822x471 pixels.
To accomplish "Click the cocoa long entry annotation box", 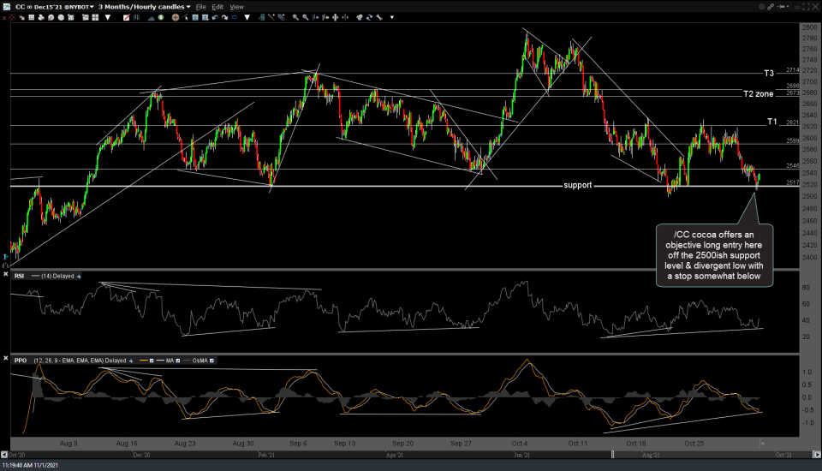I will click(714, 255).
